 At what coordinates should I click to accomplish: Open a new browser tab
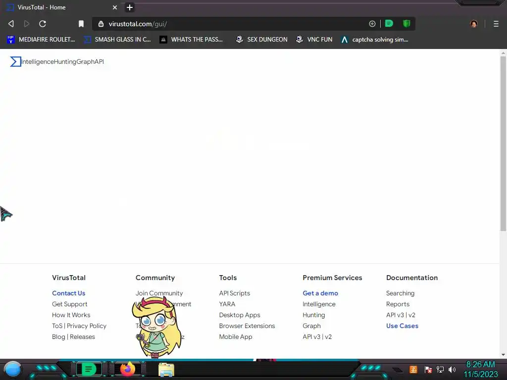[x=130, y=7]
